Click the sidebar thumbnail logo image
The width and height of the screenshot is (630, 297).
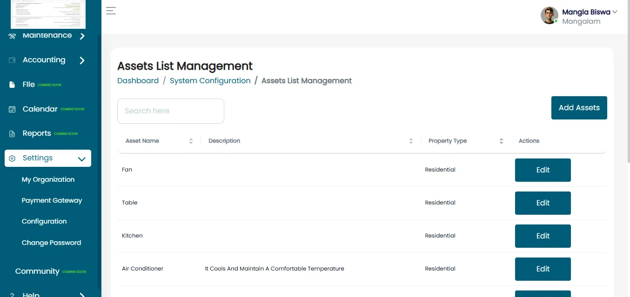point(48,14)
